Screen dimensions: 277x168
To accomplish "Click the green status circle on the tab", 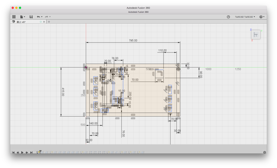I will click(x=41, y=22).
